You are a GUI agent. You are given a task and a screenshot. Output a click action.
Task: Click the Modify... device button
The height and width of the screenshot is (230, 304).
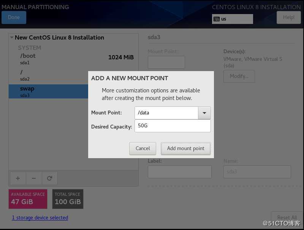pos(239,76)
